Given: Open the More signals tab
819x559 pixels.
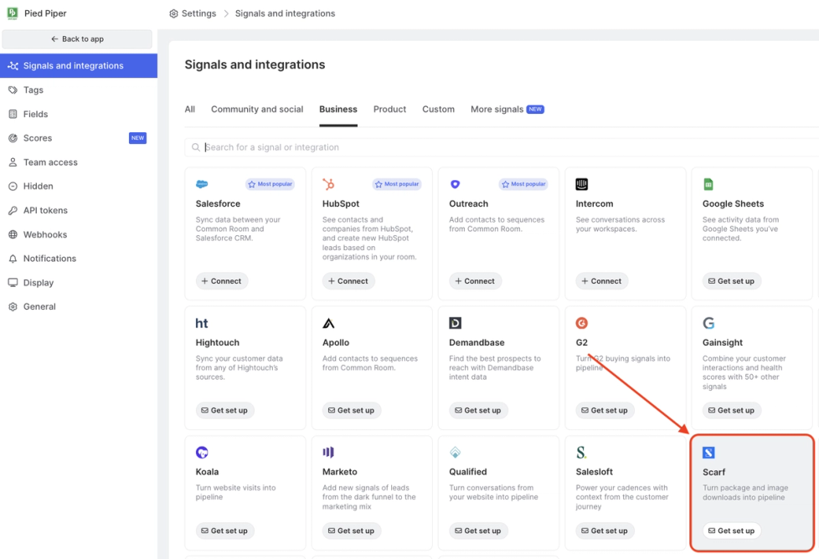Looking at the screenshot, I should 507,109.
